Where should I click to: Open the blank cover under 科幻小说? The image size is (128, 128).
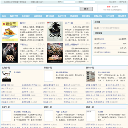pyautogui.click(x=49, y=116)
